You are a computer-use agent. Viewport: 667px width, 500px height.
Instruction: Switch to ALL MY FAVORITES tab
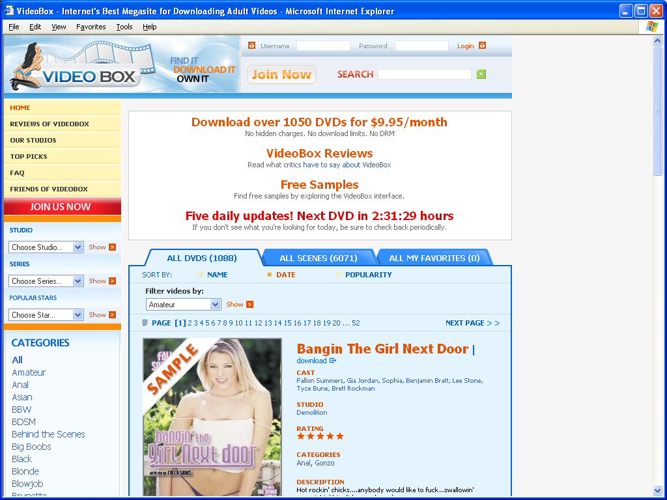434,258
